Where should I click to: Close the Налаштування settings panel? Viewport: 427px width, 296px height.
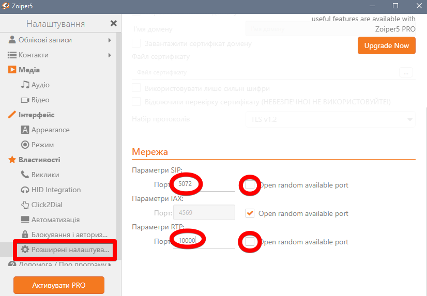[x=113, y=24]
